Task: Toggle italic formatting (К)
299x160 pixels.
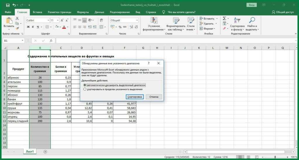Action: click(33, 27)
